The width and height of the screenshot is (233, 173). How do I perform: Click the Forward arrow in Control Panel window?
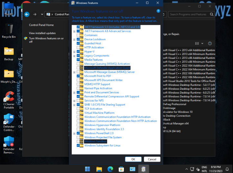[35, 14]
